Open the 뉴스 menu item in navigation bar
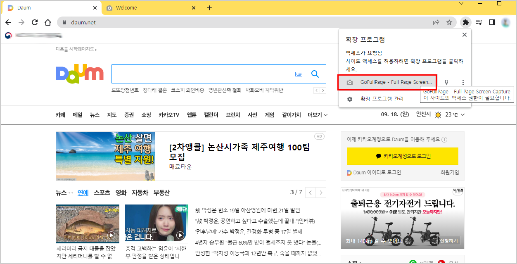The width and height of the screenshot is (517, 264). point(95,115)
